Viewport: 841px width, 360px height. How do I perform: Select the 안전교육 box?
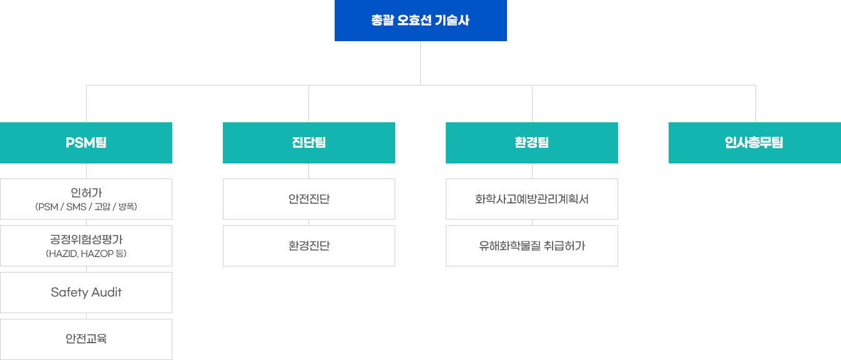coord(86,339)
